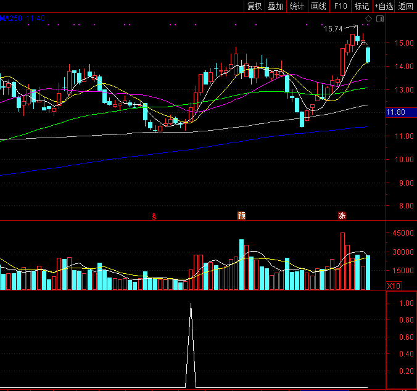Click the 13.00 price axis label
Image resolution: width=417 pixels, height=391 pixels.
404,90
